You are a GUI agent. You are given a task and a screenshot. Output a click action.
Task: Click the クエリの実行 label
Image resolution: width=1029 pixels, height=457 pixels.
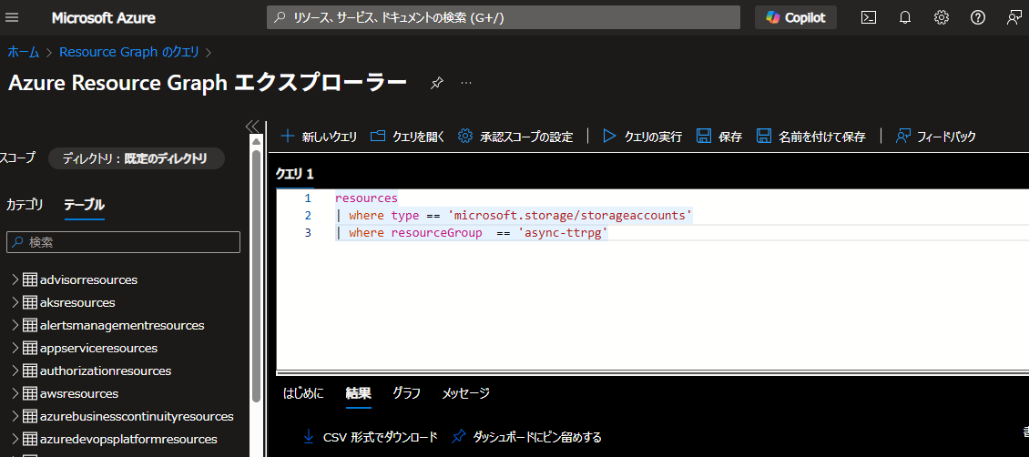(x=653, y=137)
